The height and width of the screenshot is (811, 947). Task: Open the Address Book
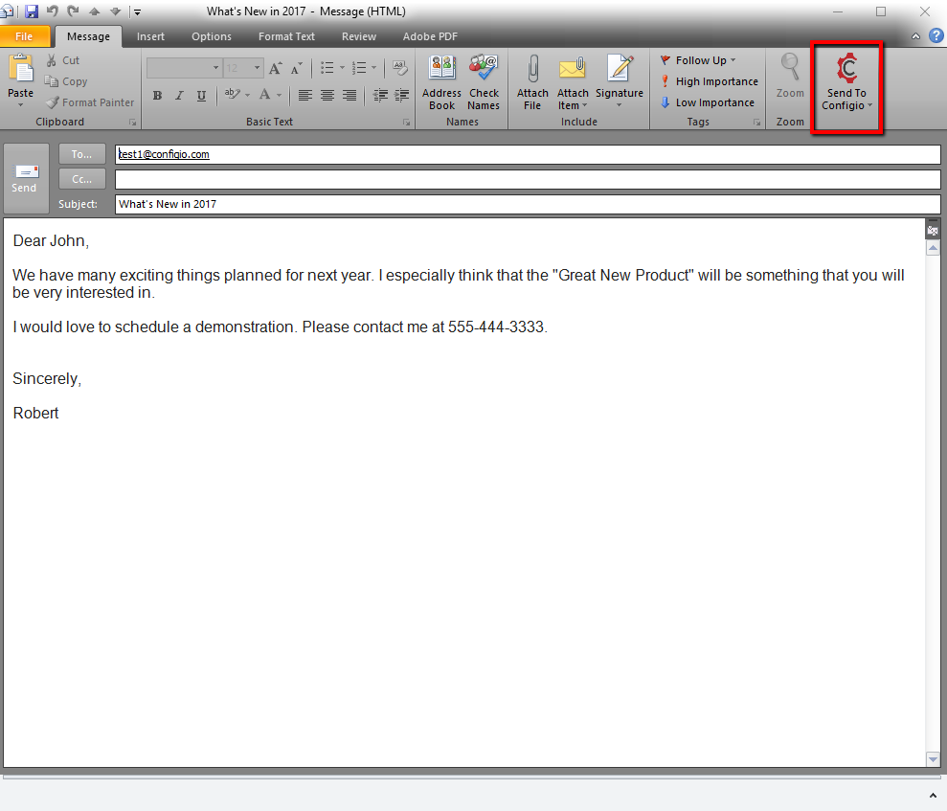(x=441, y=82)
